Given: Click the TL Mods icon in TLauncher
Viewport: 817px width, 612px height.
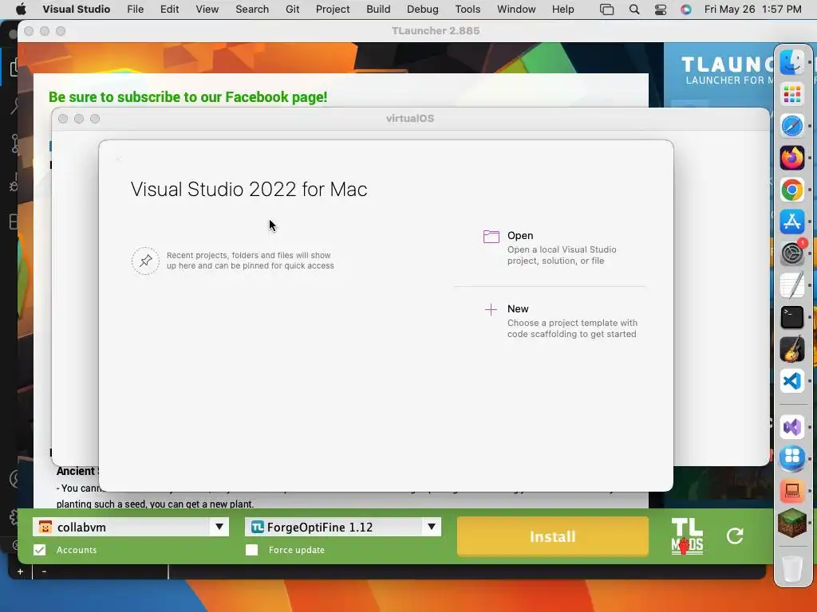Looking at the screenshot, I should pos(687,536).
